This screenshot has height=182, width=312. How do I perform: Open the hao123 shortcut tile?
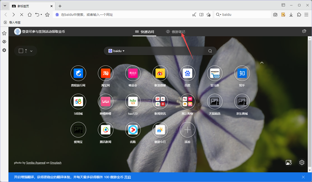click(133, 102)
